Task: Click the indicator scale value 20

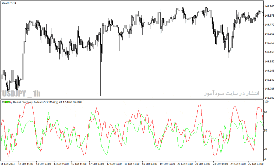Action: [x=266, y=149]
